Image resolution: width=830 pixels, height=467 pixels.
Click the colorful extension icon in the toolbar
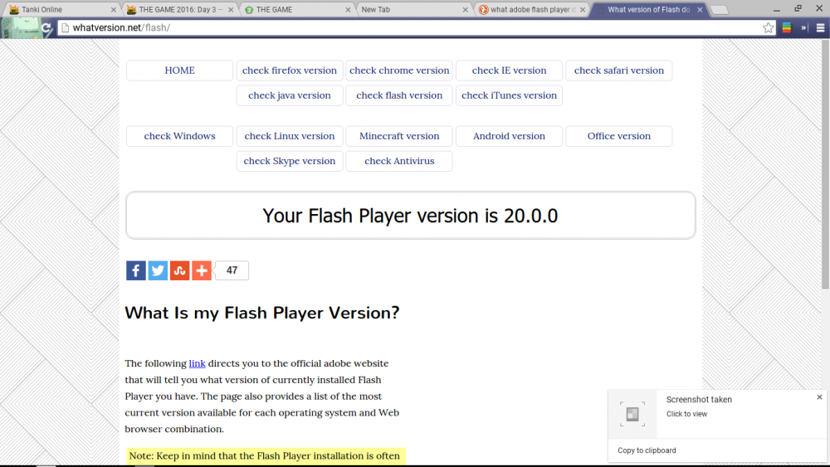787,27
